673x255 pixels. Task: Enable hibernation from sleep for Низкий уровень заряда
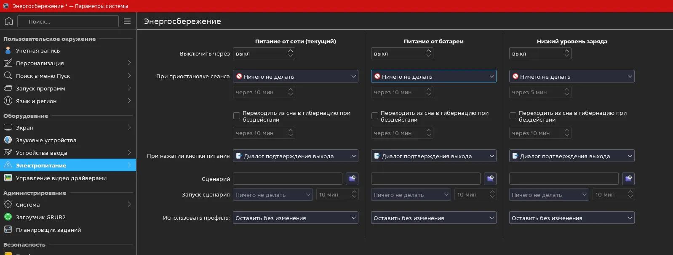[513, 116]
